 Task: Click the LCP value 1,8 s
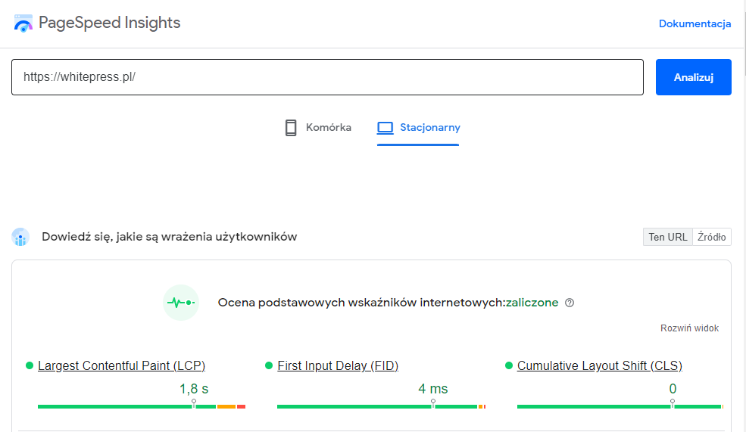pos(194,389)
